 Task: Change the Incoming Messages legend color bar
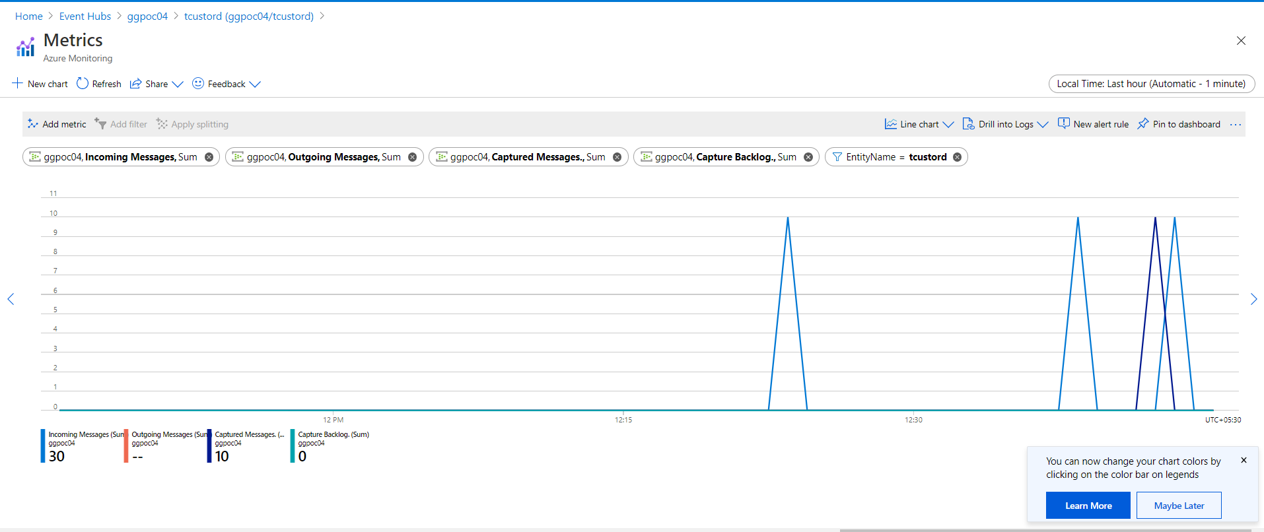43,446
